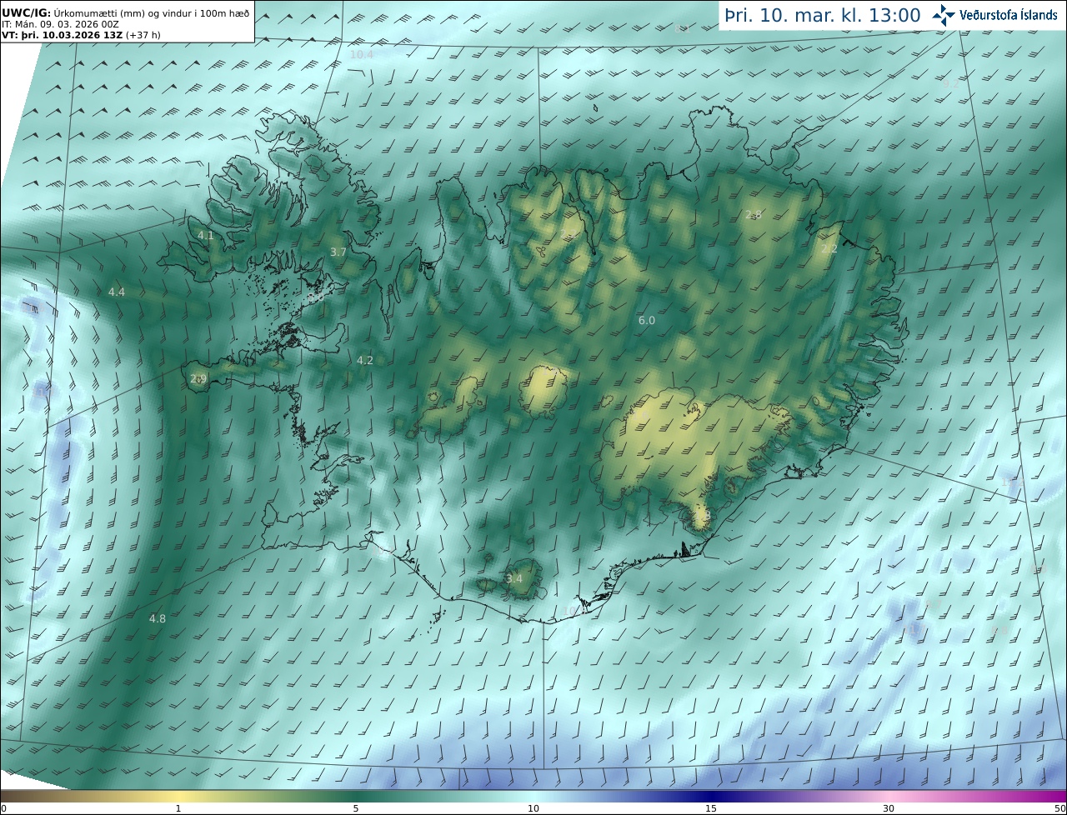Click the 10.4 value label on map
Image resolution: width=1067 pixels, height=815 pixels.
pyautogui.click(x=362, y=55)
